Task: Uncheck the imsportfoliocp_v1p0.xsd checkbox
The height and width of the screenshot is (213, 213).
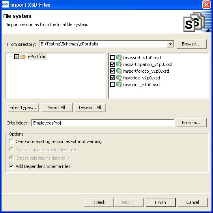Action: [x=112, y=71]
